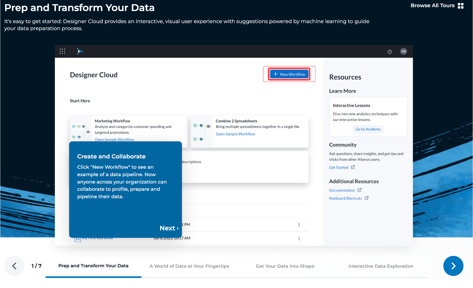Click the tour progress bar at the bottom
Viewport: 473px width, 288px height.
[93, 277]
